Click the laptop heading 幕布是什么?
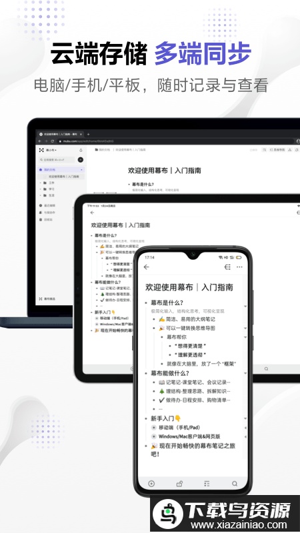300x533 pixels. point(143,185)
